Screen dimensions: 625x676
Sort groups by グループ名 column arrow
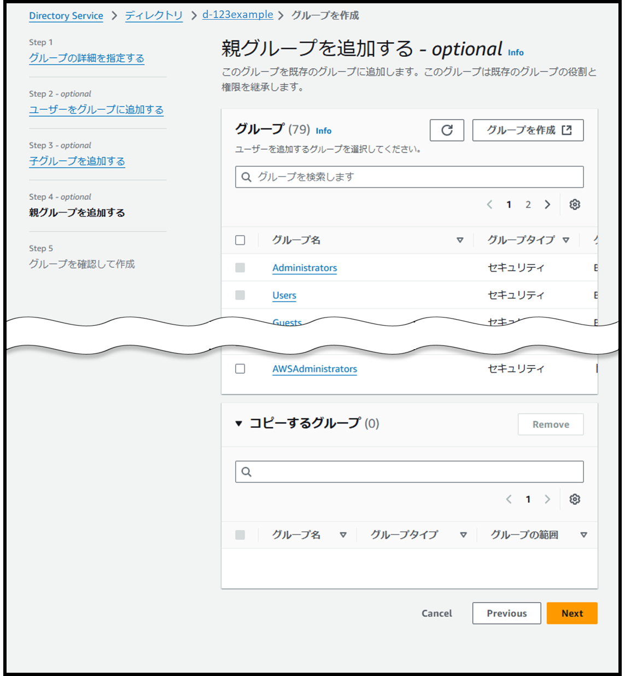(x=460, y=240)
